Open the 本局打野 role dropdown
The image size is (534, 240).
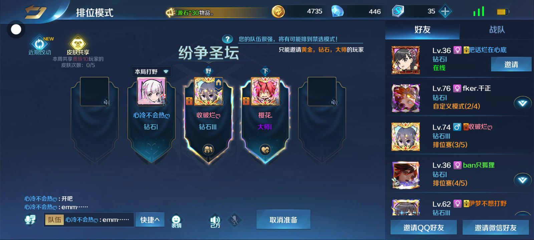(152, 72)
